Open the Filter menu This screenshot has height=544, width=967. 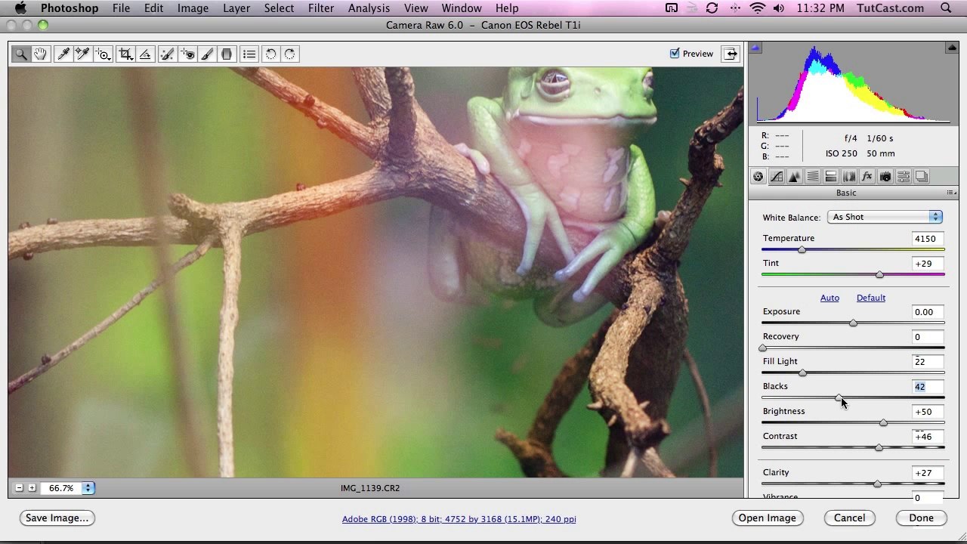coord(321,8)
